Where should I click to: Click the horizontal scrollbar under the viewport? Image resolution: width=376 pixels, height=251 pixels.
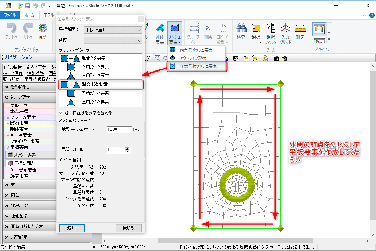(x=235, y=241)
